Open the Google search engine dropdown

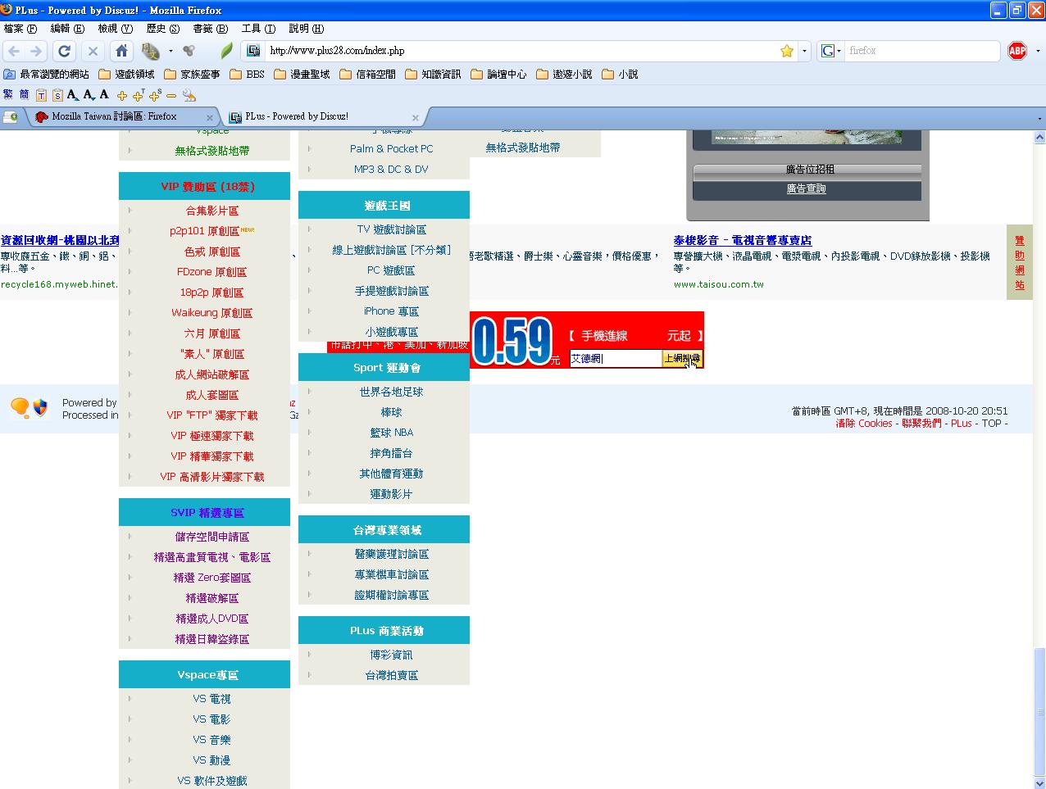(830, 51)
